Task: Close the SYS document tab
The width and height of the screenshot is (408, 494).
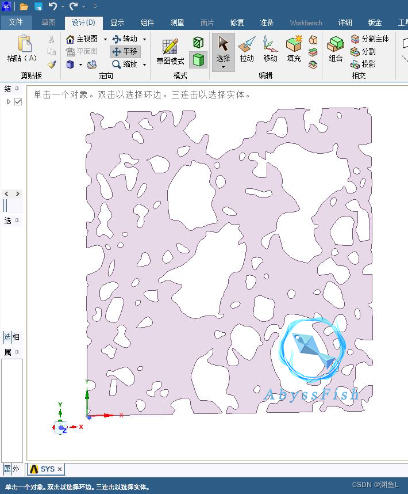Action: coord(60,469)
